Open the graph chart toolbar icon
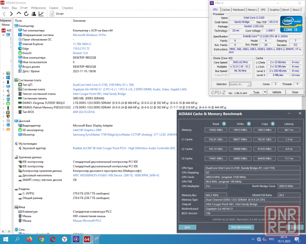The width and height of the screenshot is (306, 244). (41, 14)
